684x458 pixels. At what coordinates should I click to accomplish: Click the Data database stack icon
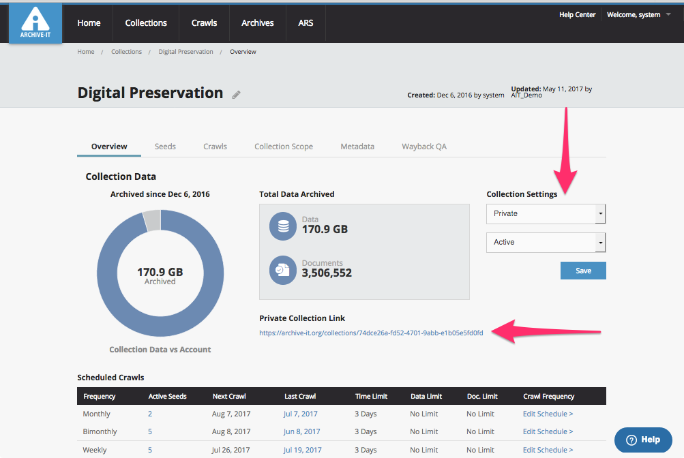[x=282, y=226]
